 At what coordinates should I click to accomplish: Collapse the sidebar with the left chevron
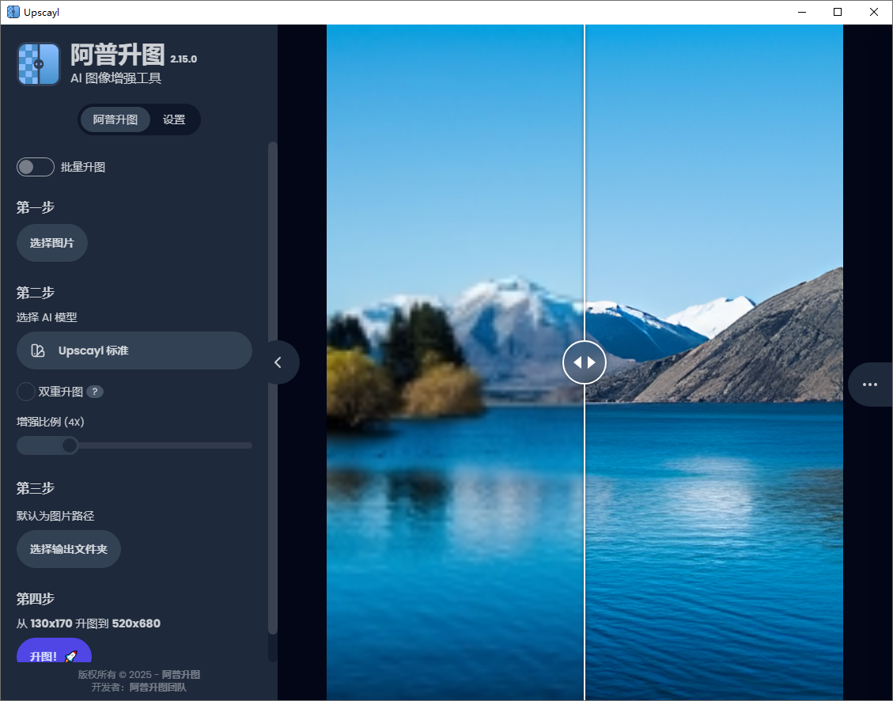(x=278, y=362)
